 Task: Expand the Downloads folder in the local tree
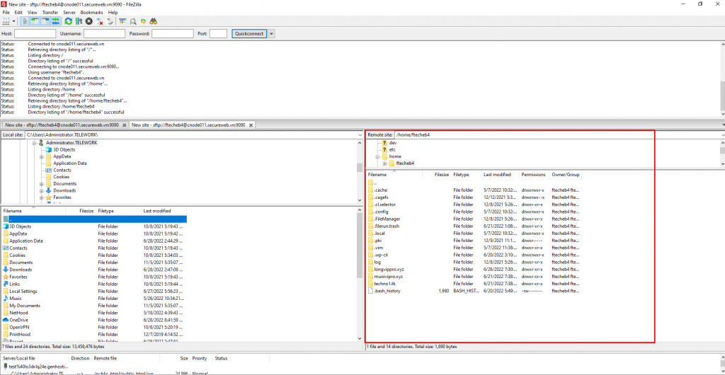[x=42, y=190]
